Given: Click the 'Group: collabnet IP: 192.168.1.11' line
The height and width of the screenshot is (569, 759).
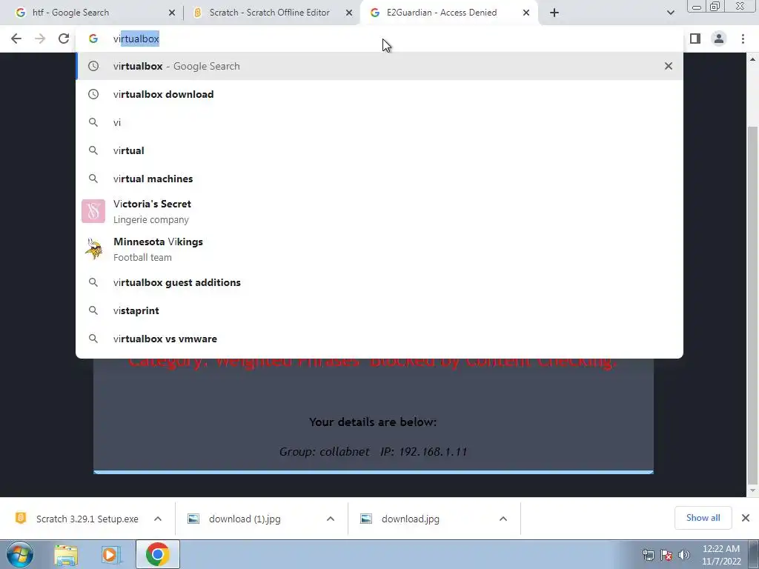Looking at the screenshot, I should pyautogui.click(x=374, y=452).
